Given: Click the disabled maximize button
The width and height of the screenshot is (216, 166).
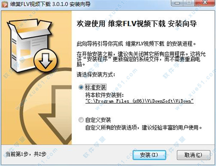Looking at the screenshot, I should 189,3.
